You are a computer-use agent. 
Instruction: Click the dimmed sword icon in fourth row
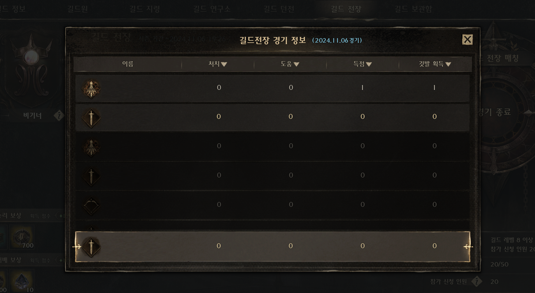91,176
